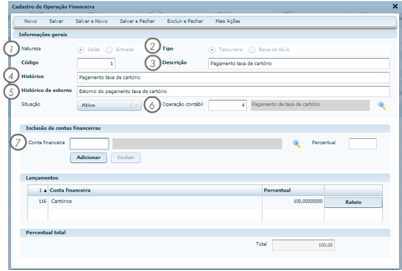The image size is (402, 271).
Task: Open the Conta financeira search magnifier
Action: 297,144
